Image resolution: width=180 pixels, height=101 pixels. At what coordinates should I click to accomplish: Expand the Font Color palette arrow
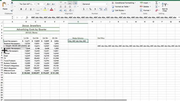(x=55, y=9)
